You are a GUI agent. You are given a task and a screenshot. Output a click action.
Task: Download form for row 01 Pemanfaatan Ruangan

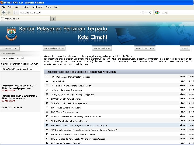(192, 77)
